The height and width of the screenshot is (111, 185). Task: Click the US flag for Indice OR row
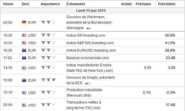click(x=24, y=35)
